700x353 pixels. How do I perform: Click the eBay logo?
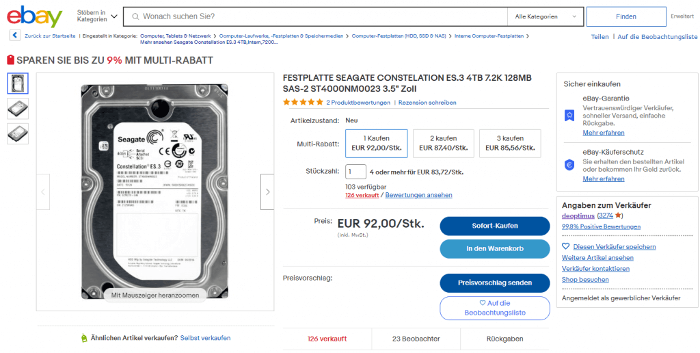34,16
